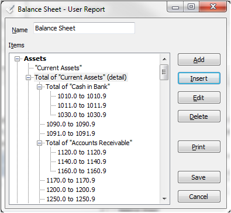Click the window title bar app icon
The image size is (231, 213).
coord(10,9)
